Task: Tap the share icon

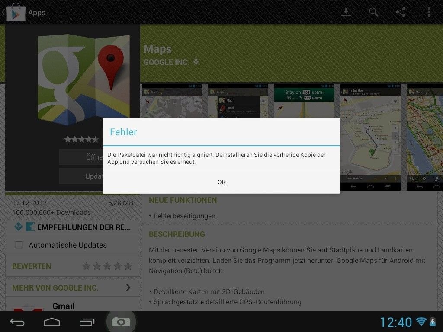Action: tap(401, 12)
